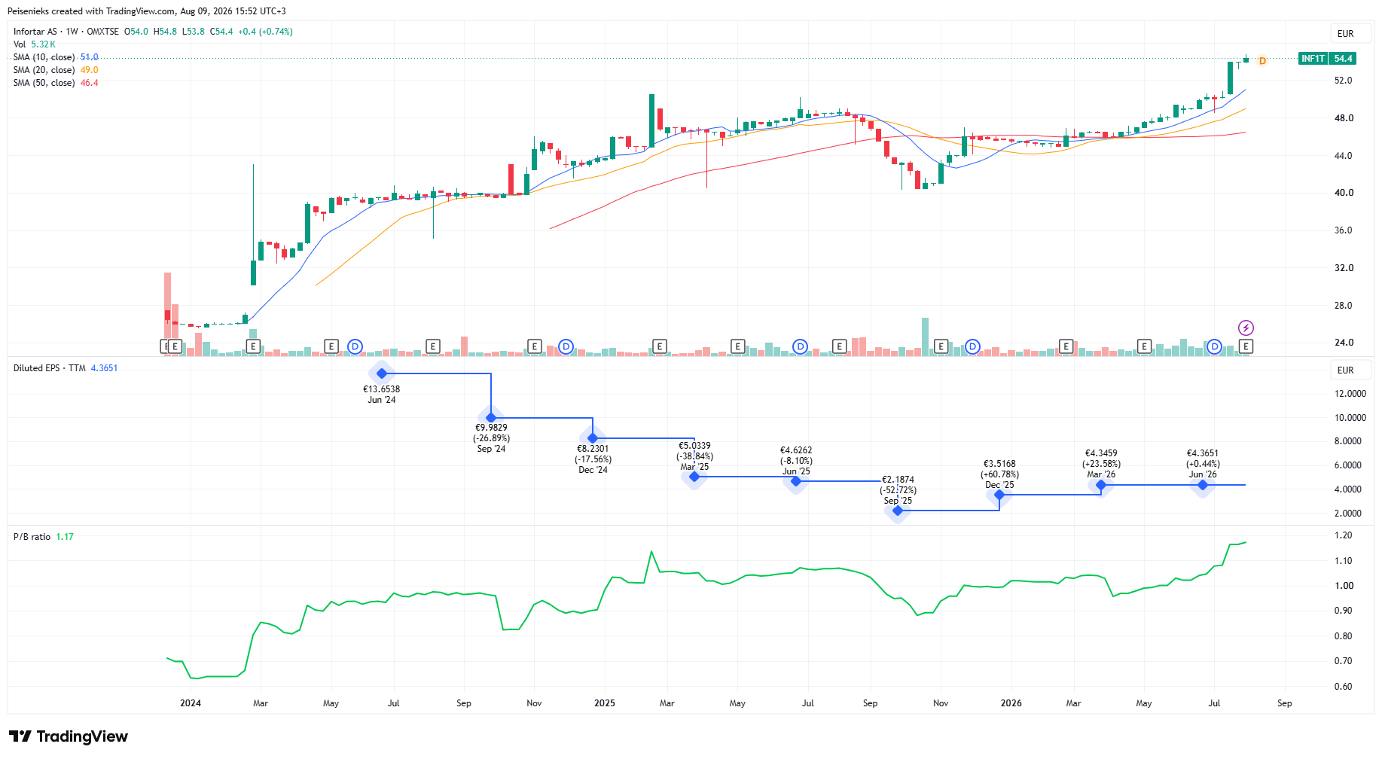Image resolution: width=1382 pixels, height=759 pixels.
Task: Select the Dec '24 EPS data point
Action: (593, 438)
